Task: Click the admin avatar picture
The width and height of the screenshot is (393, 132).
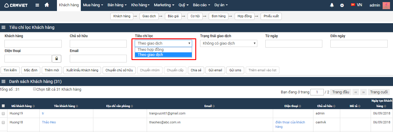Action: [386, 5]
